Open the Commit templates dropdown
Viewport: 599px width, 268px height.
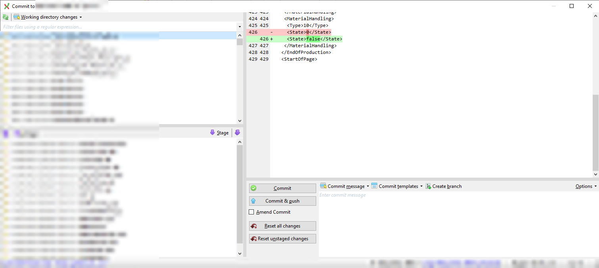397,186
